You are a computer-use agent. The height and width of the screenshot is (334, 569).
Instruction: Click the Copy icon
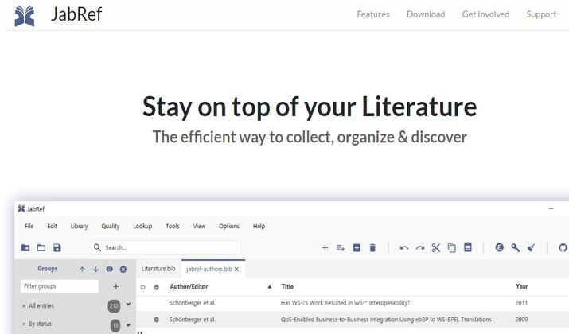tap(452, 247)
